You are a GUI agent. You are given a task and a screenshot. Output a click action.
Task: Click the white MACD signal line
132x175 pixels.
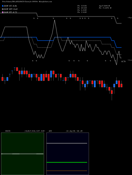[22, 154]
